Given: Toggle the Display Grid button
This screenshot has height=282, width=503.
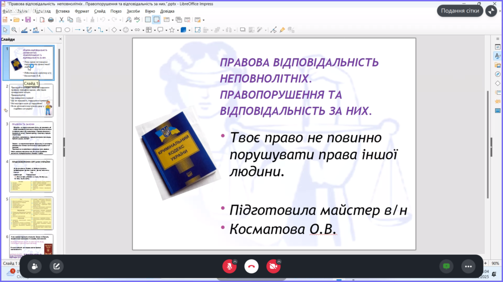Looking at the screenshot, I should pos(147,20).
